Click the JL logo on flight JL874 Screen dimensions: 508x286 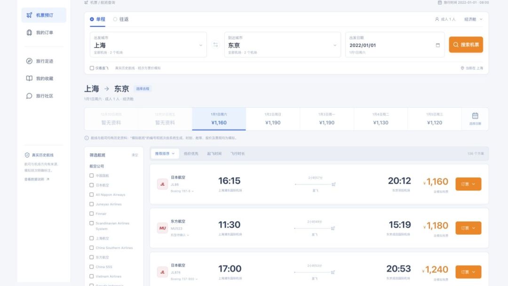[x=162, y=272]
